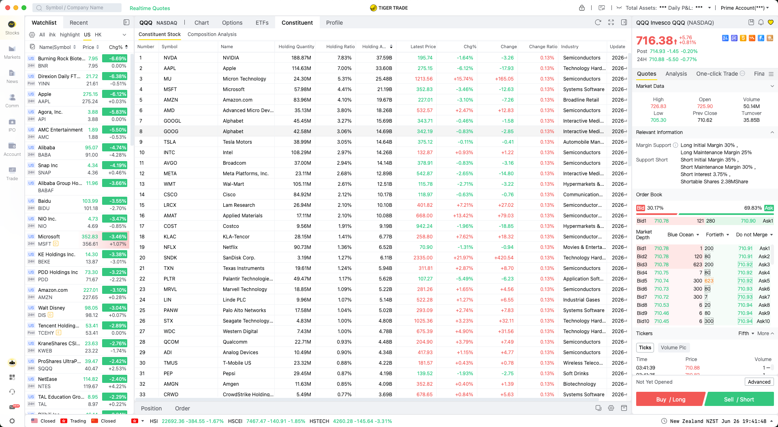This screenshot has width=778, height=427.
Task: Open the Composition Analysis tab
Action: point(212,34)
